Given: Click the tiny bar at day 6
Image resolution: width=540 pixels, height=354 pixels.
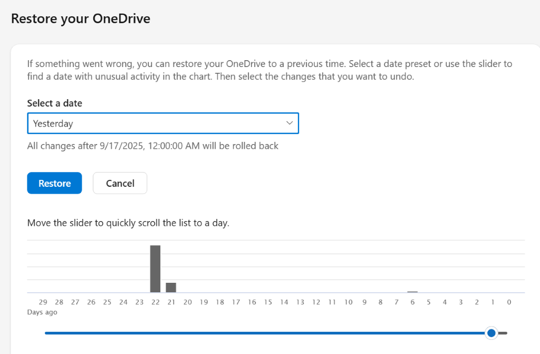Looking at the screenshot, I should [x=412, y=291].
